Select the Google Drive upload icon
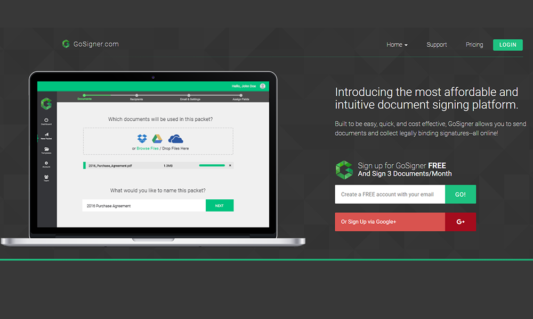 [x=157, y=139]
